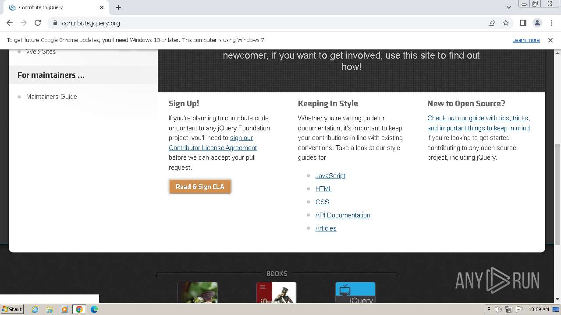Open the volume speaker tray icon

click(498, 309)
